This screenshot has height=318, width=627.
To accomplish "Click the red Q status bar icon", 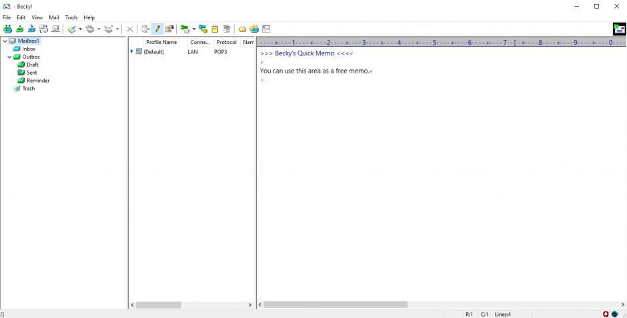I will (606, 315).
